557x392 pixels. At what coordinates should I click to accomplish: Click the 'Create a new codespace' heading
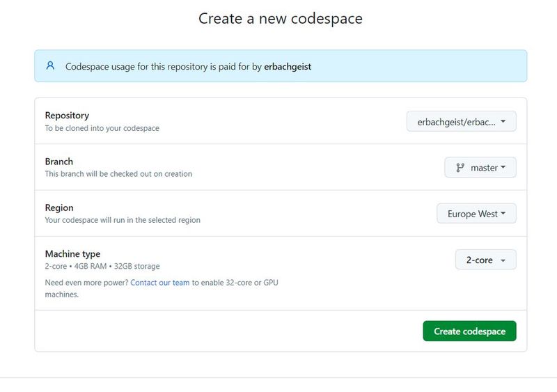point(281,19)
